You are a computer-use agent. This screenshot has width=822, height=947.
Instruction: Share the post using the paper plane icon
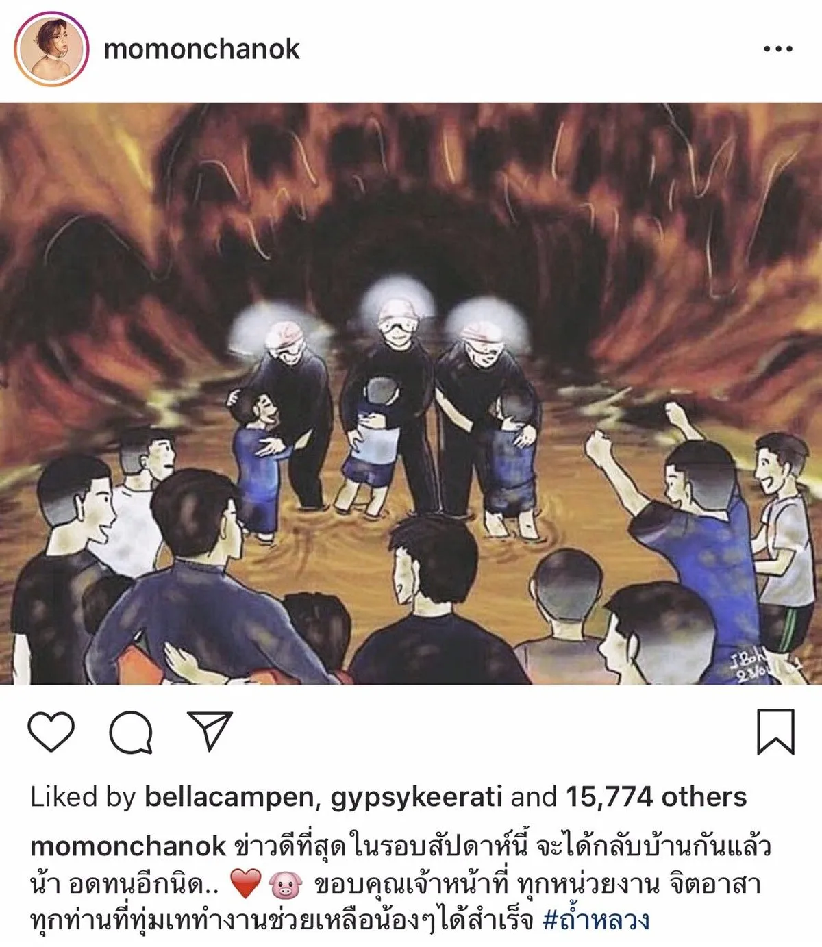pyautogui.click(x=210, y=731)
